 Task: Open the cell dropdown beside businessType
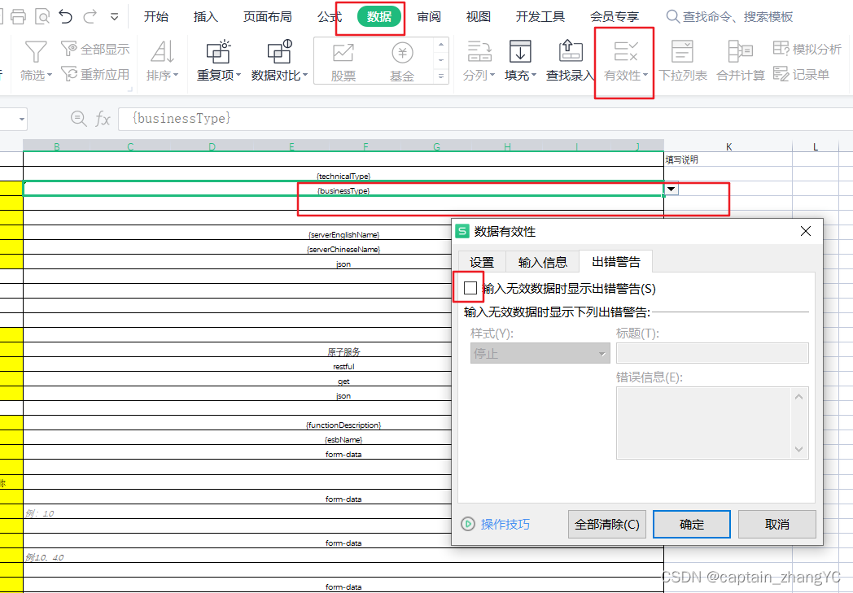click(670, 189)
